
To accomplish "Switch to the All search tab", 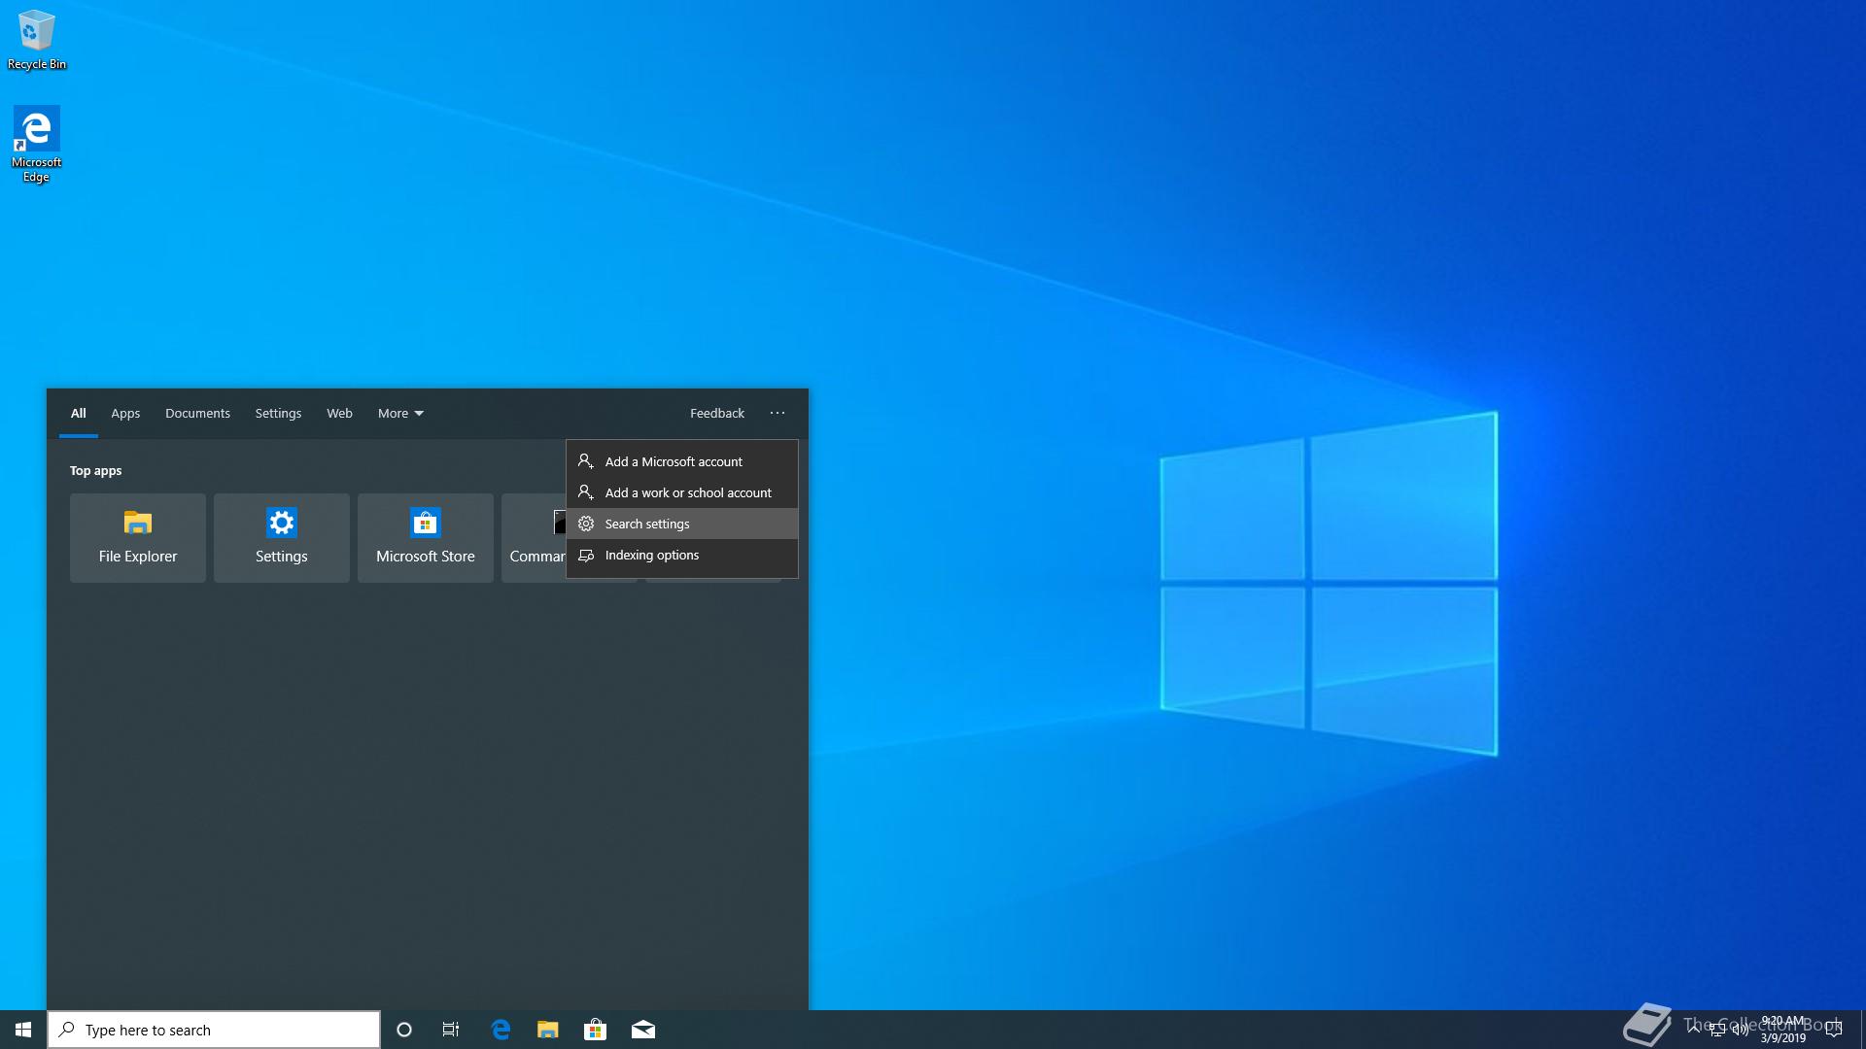I will click(79, 413).
